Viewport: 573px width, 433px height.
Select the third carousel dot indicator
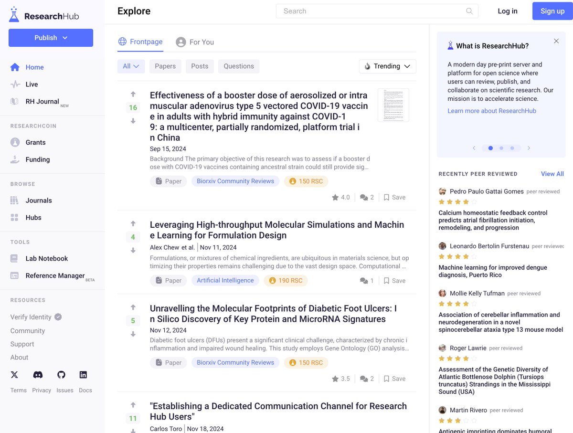click(x=512, y=148)
